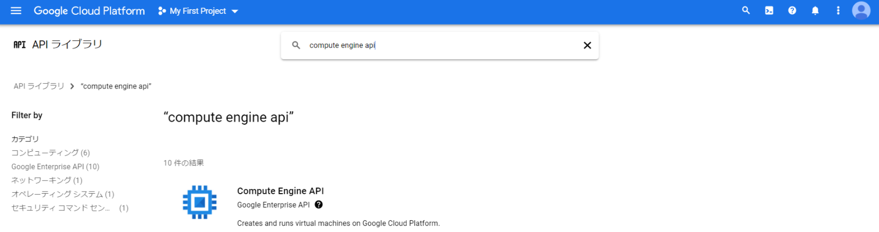Open the help question mark menu

pos(792,11)
